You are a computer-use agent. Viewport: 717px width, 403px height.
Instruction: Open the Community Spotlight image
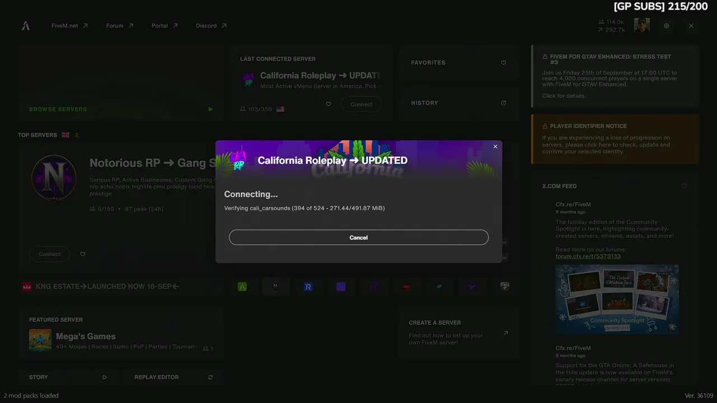click(x=617, y=299)
